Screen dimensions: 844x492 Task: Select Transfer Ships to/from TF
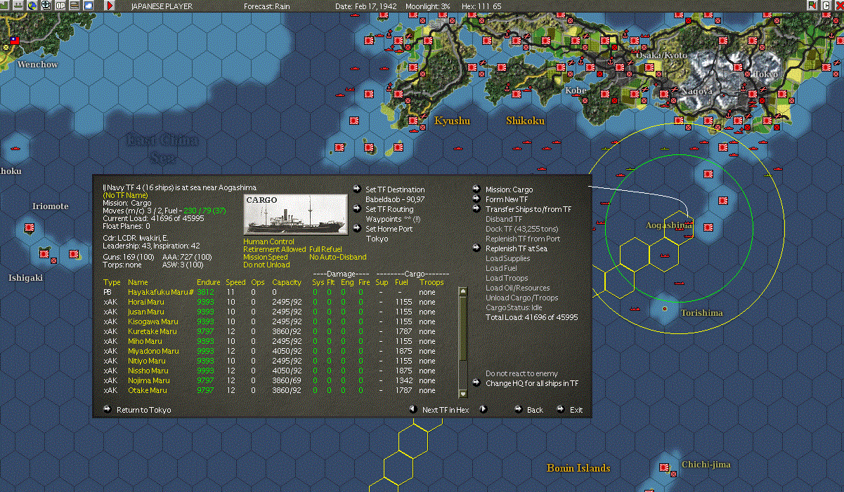click(x=528, y=209)
